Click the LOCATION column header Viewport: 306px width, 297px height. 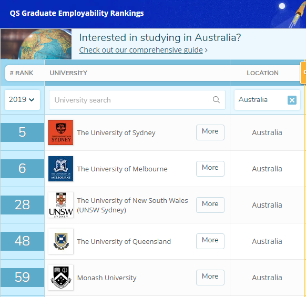point(262,73)
